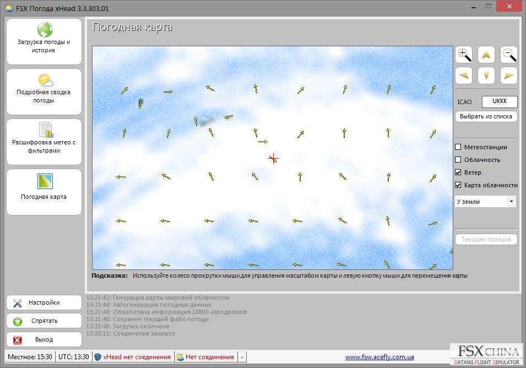Click the Местное: 15:30 local time
The image size is (526, 368).
tap(30, 357)
